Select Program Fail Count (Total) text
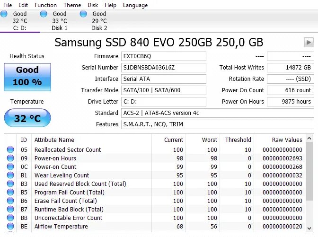This screenshot has width=318, height=237. pyautogui.click(x=70, y=193)
